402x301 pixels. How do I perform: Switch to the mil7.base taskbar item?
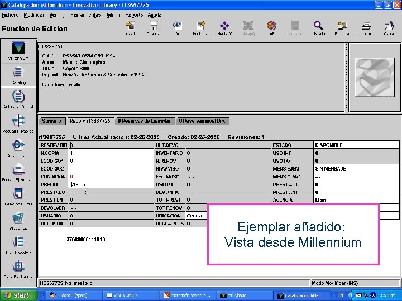tap(245, 295)
